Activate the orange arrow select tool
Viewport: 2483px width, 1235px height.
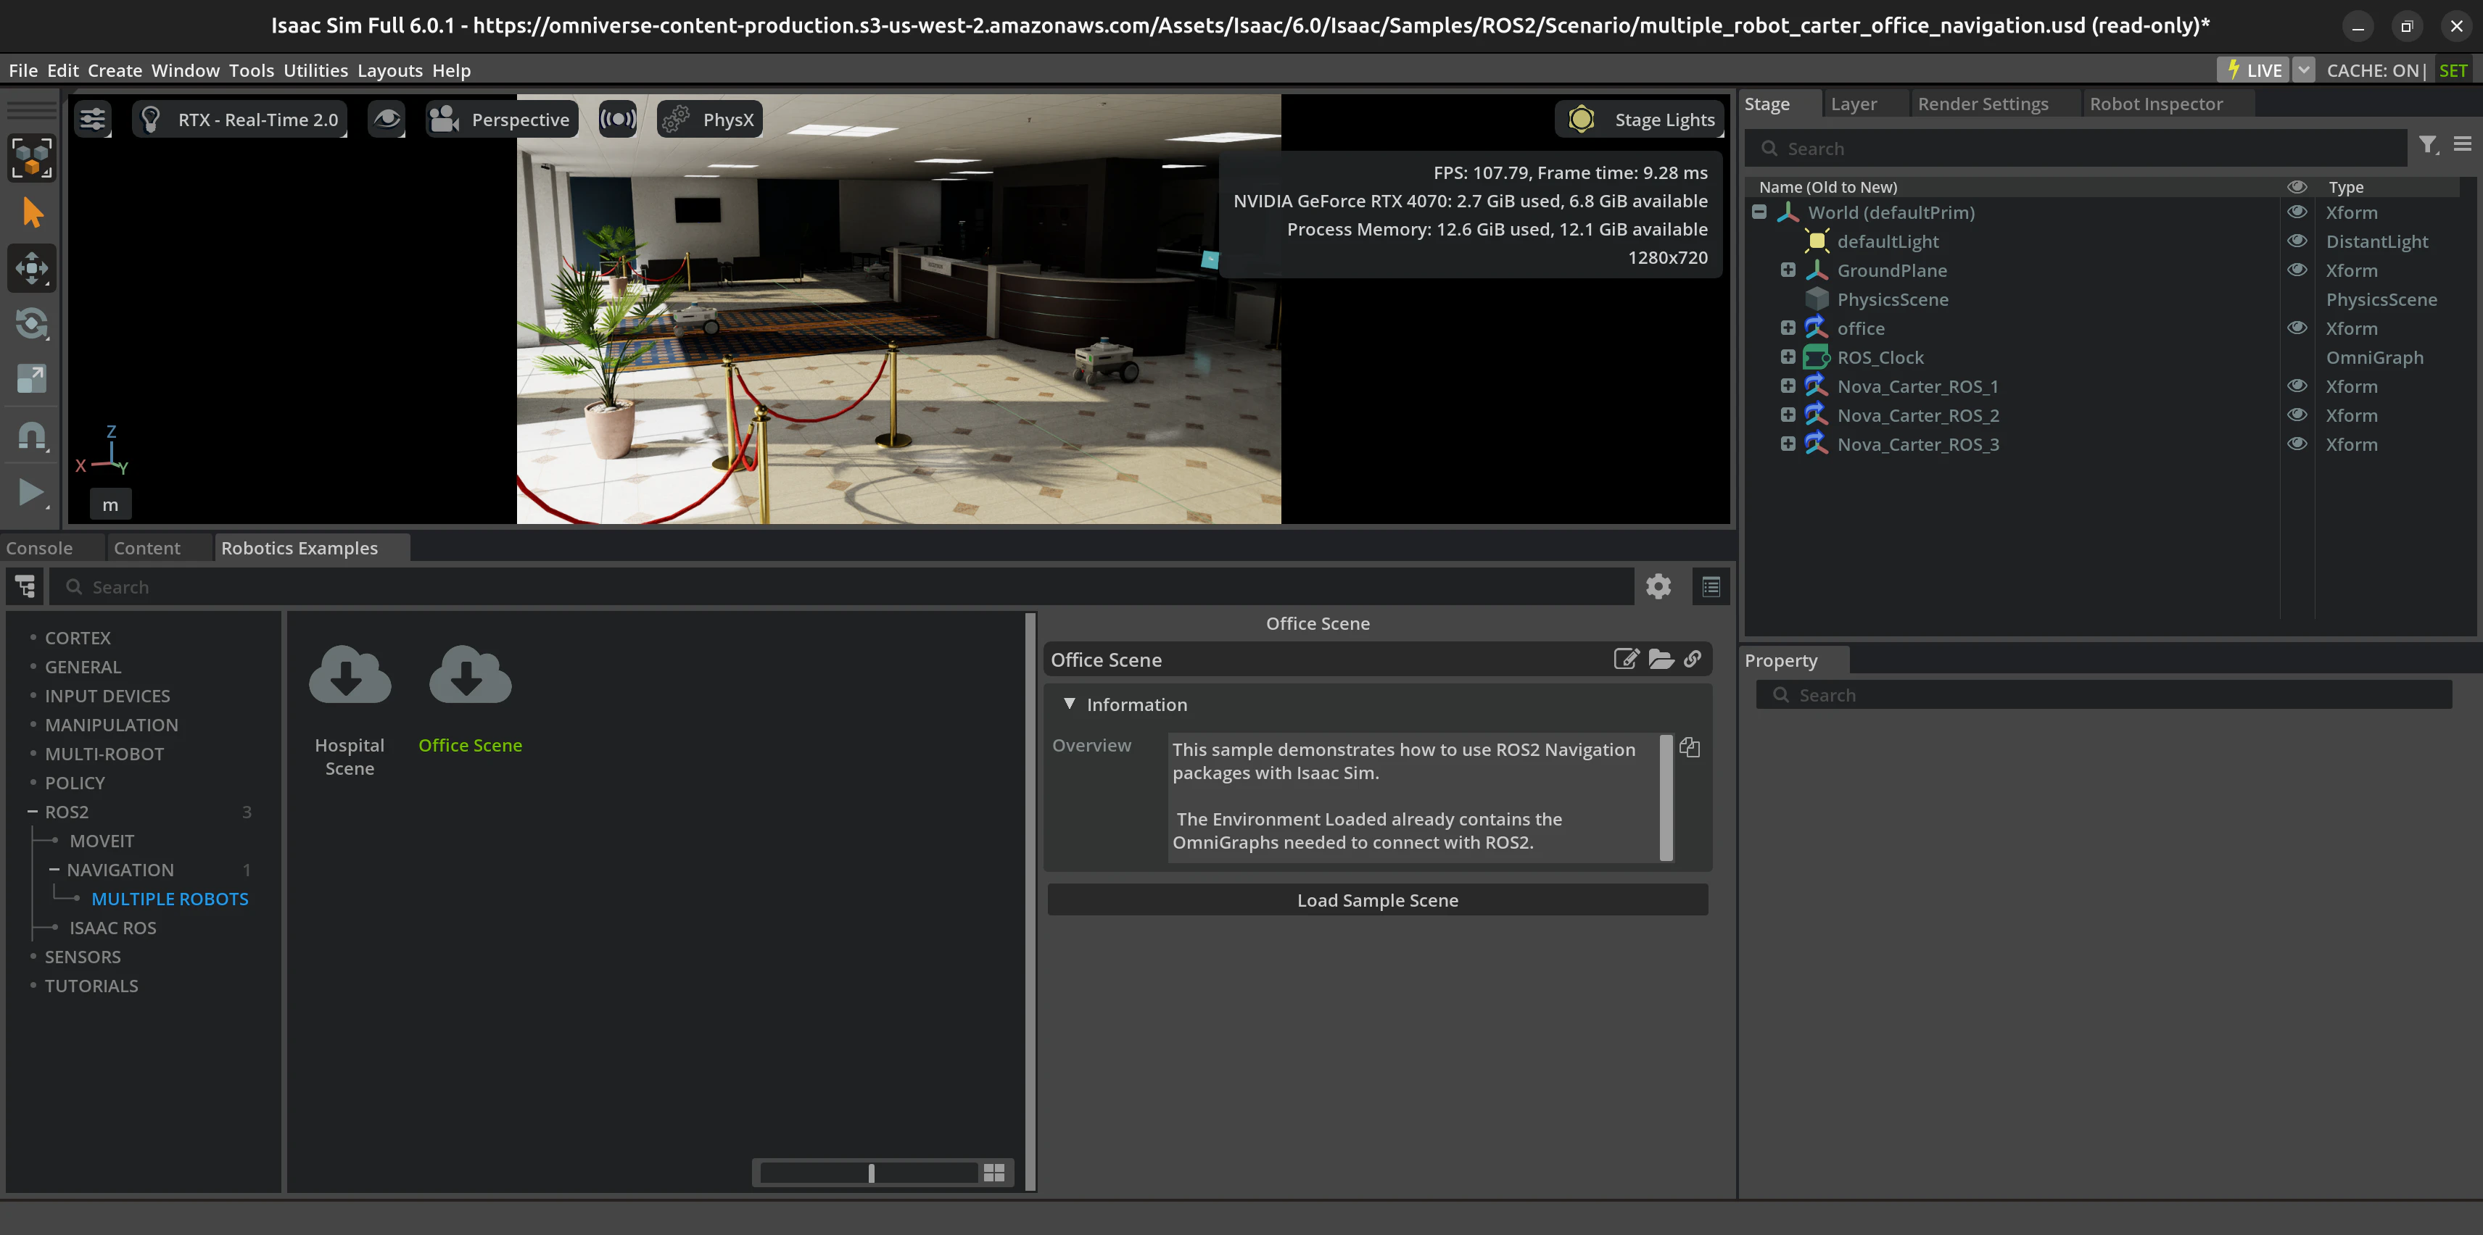click(32, 212)
